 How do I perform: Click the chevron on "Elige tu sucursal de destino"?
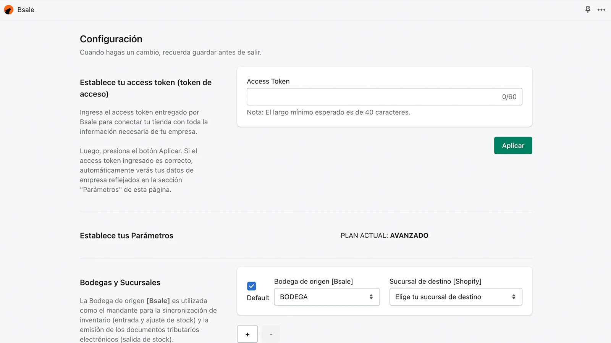[514, 297]
